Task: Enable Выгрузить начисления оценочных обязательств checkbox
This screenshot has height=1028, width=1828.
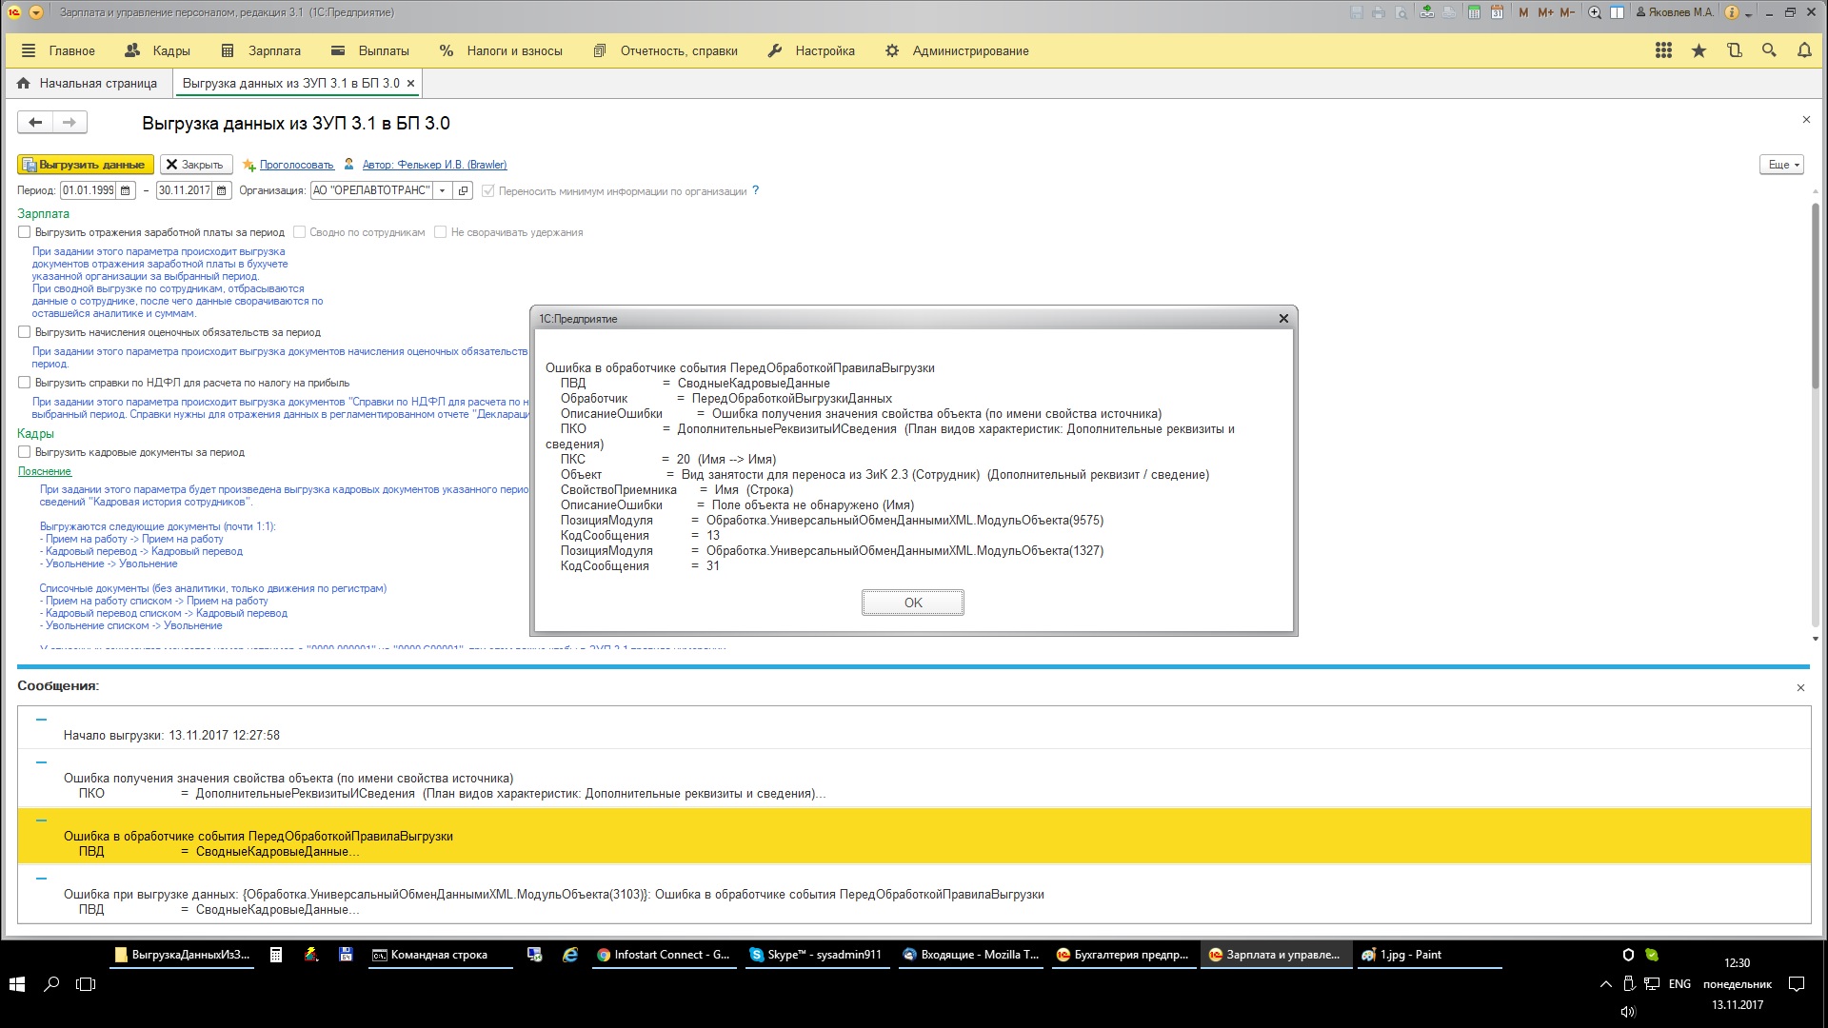Action: (25, 332)
